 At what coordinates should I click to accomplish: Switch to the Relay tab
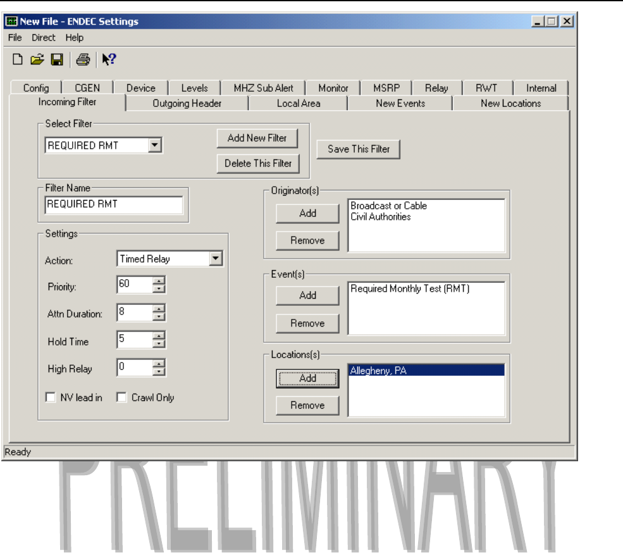pos(436,88)
